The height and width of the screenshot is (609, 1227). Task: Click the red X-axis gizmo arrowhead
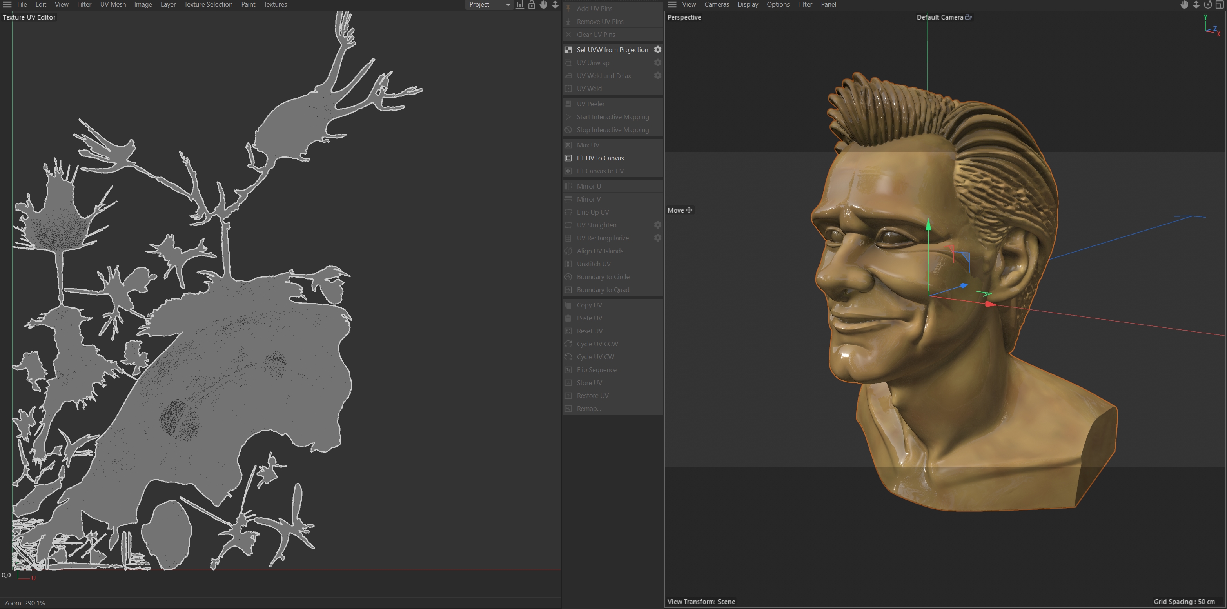990,304
